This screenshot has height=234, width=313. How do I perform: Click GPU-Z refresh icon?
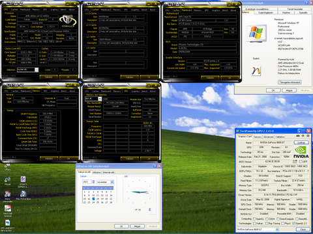pyautogui.click(x=303, y=136)
